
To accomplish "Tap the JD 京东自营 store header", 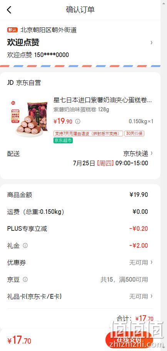I will 24,83.
